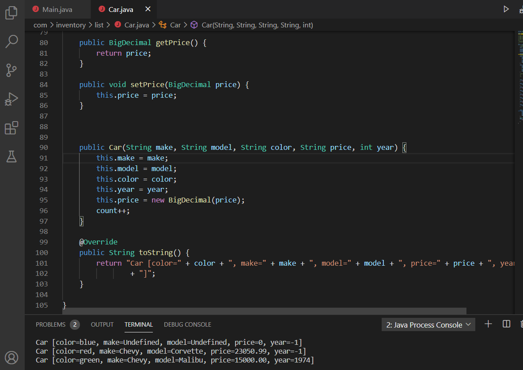Open the Java Process Console terminal dropdown
The image size is (523, 370).
pyautogui.click(x=428, y=325)
